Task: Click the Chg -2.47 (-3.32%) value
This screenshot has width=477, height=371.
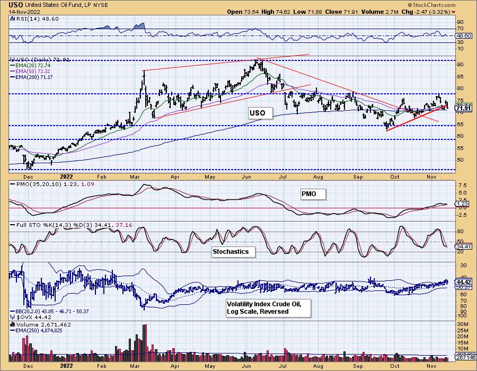Action: (x=426, y=12)
